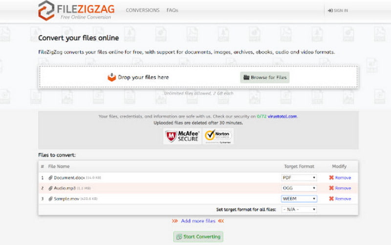Click the FileZigZag logo icon
Viewport: 391px width, 245px height.
46,10
